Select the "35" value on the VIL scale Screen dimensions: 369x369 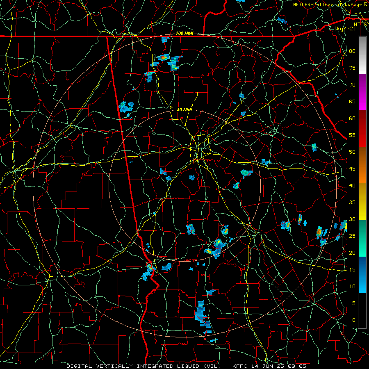tap(352, 203)
